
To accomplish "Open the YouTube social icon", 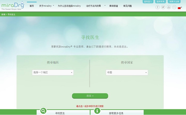I will coord(169,7).
